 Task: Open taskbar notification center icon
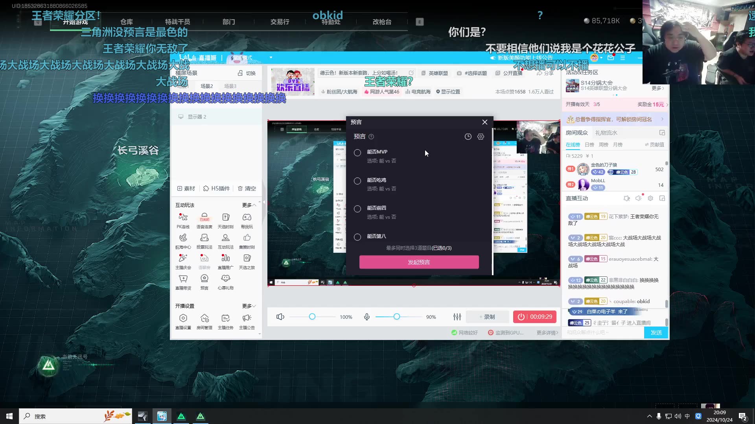[743, 416]
